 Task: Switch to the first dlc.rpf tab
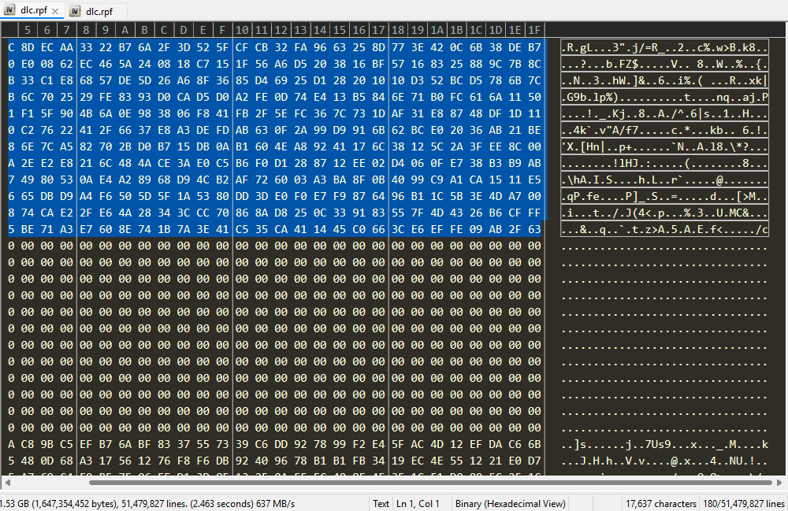(x=33, y=10)
